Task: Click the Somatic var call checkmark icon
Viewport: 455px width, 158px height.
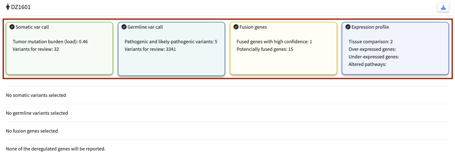Action: coord(12,27)
